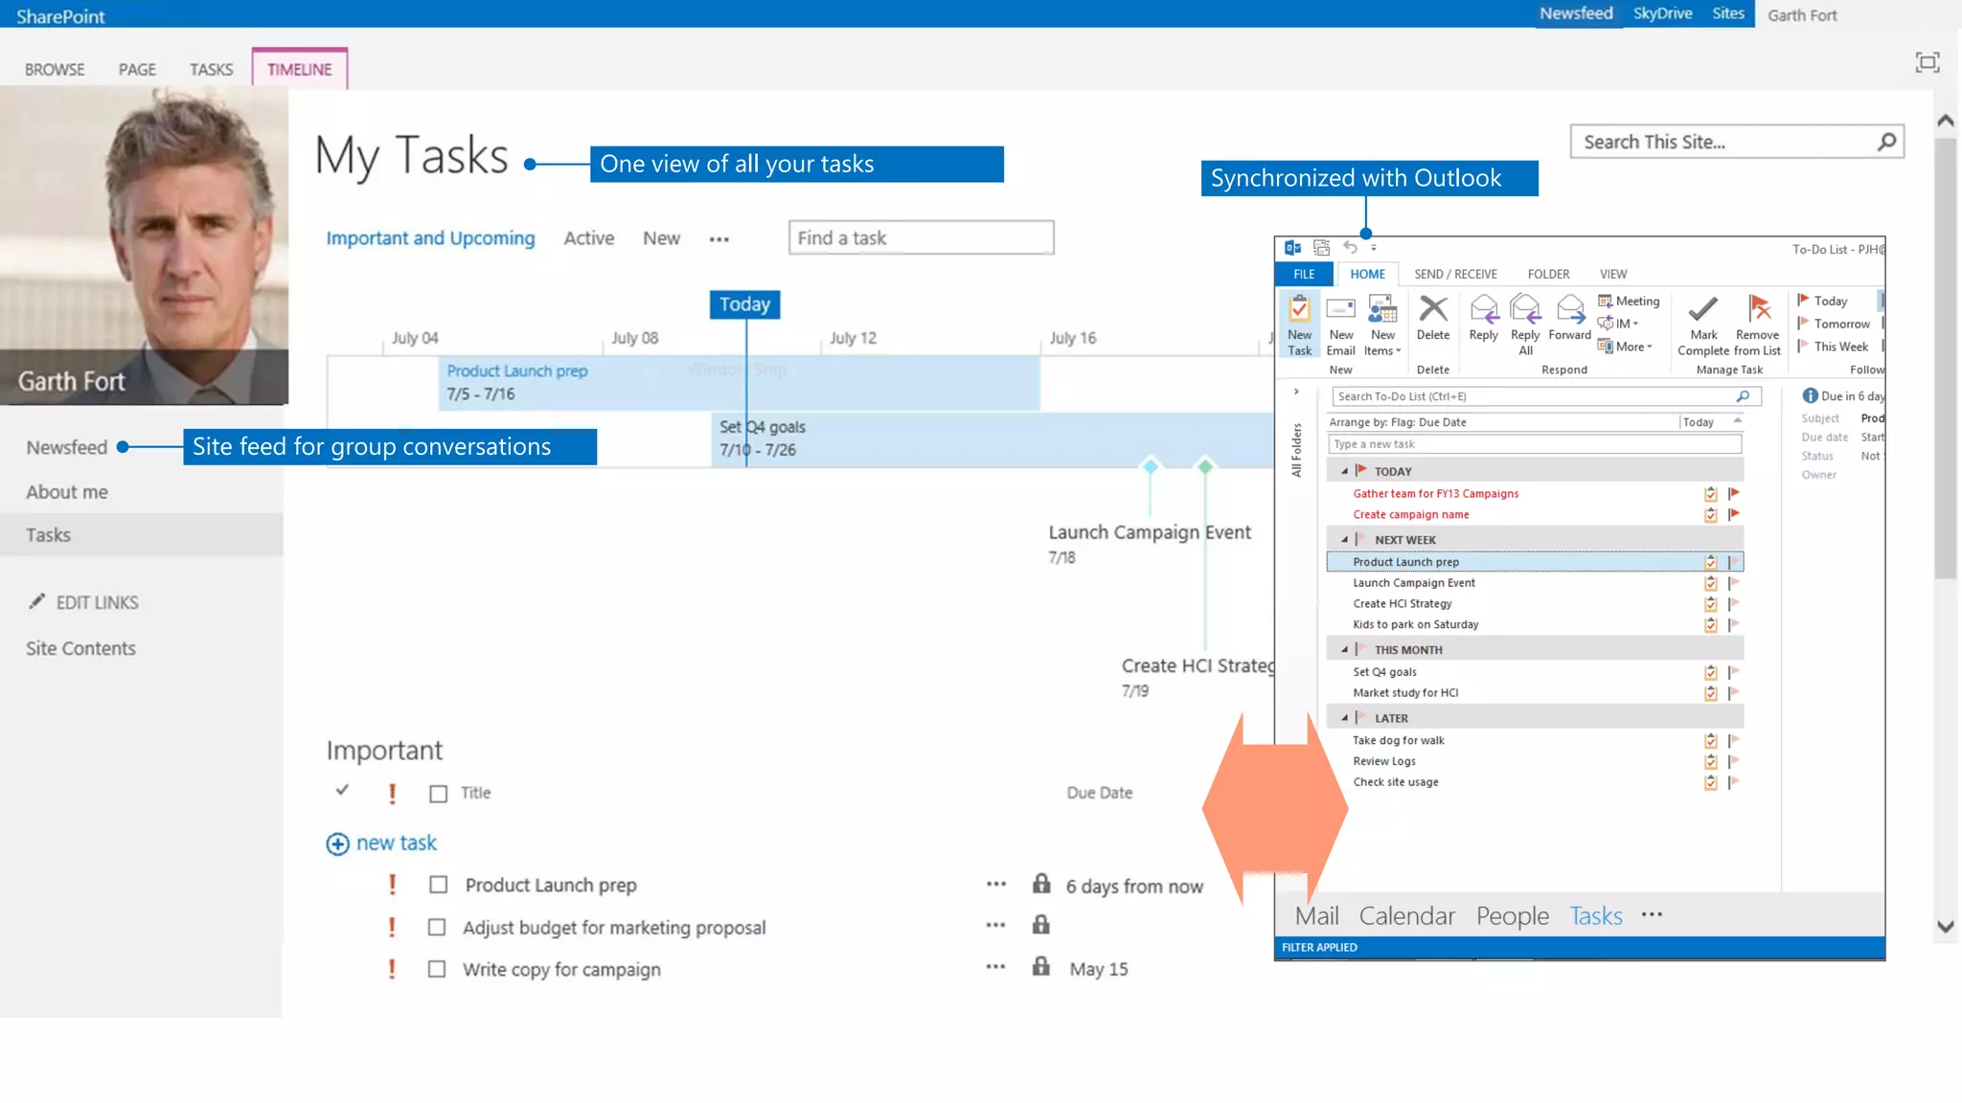Click the Launch Campaign Event diamond marker
Screen dimensions: 1962x1103
[x=1151, y=466]
